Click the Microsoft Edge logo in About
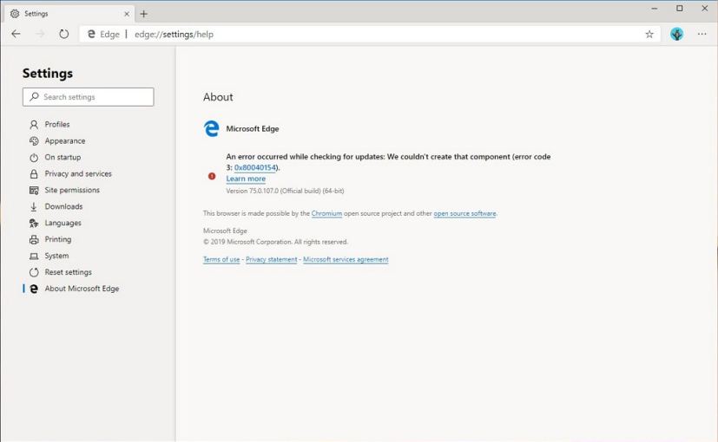This screenshot has height=442, width=718. [x=211, y=128]
